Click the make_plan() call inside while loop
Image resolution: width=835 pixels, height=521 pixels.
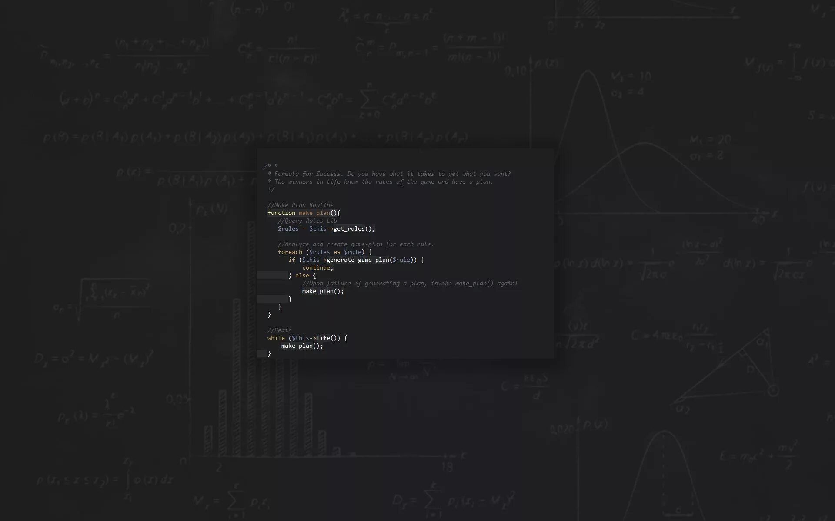tap(302, 346)
